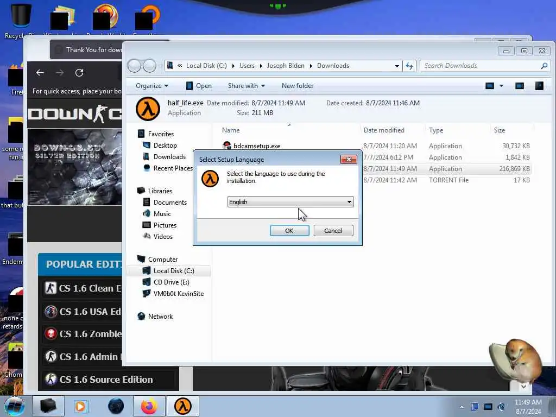Open Windows Media Player from taskbar
The width and height of the screenshot is (556, 417).
click(80, 406)
